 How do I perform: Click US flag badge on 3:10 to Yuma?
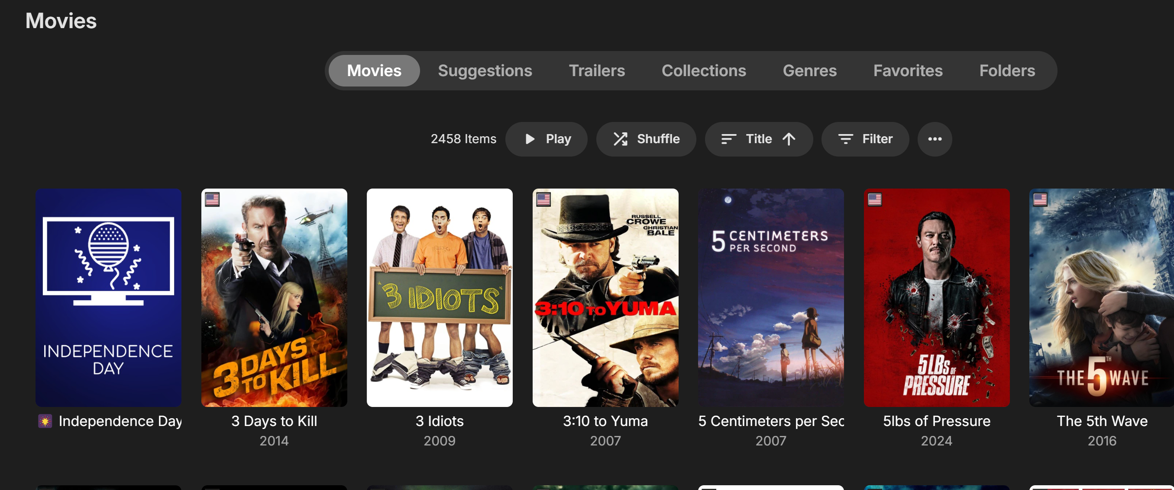(543, 199)
